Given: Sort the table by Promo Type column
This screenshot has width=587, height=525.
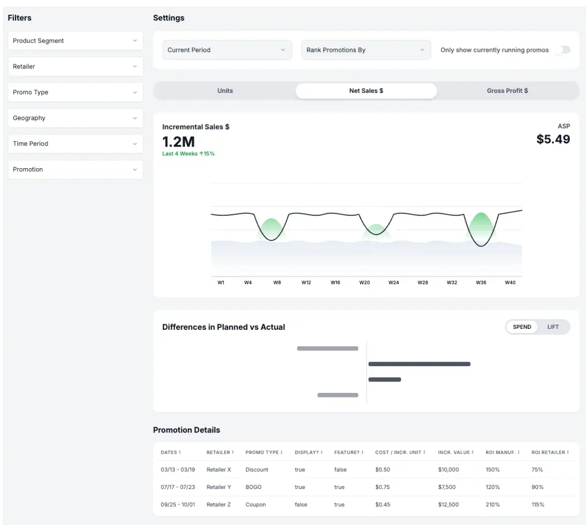Looking at the screenshot, I should (264, 452).
